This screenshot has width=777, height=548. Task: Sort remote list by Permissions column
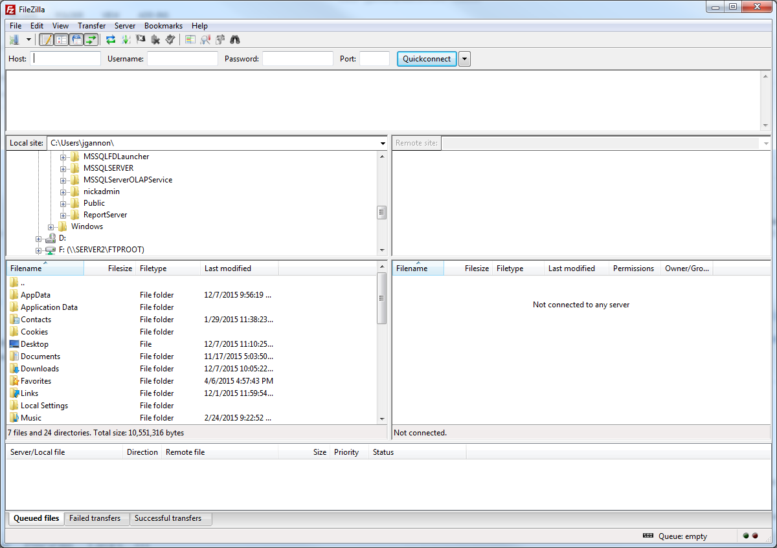coord(635,269)
